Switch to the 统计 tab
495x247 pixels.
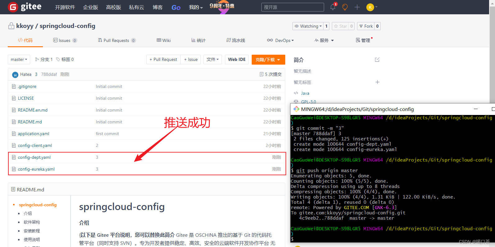click(x=198, y=40)
